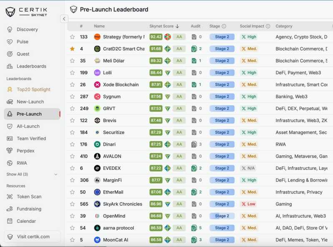
Task: Open the Dinari project link
Action: click(x=109, y=144)
